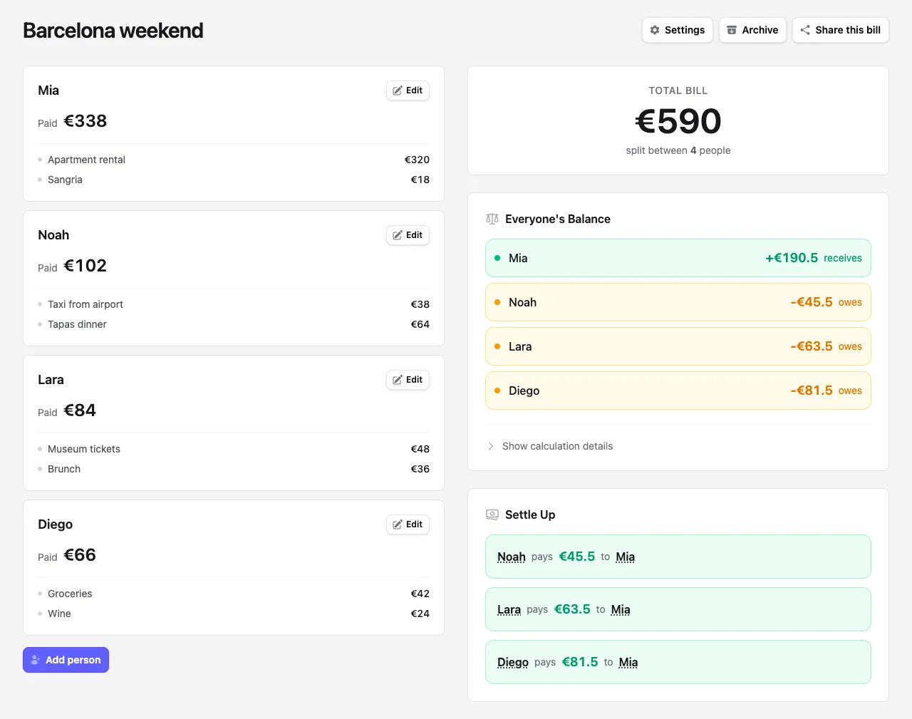Click Noah's name in Settle Up
Screen dimensions: 912x719
(x=512, y=557)
